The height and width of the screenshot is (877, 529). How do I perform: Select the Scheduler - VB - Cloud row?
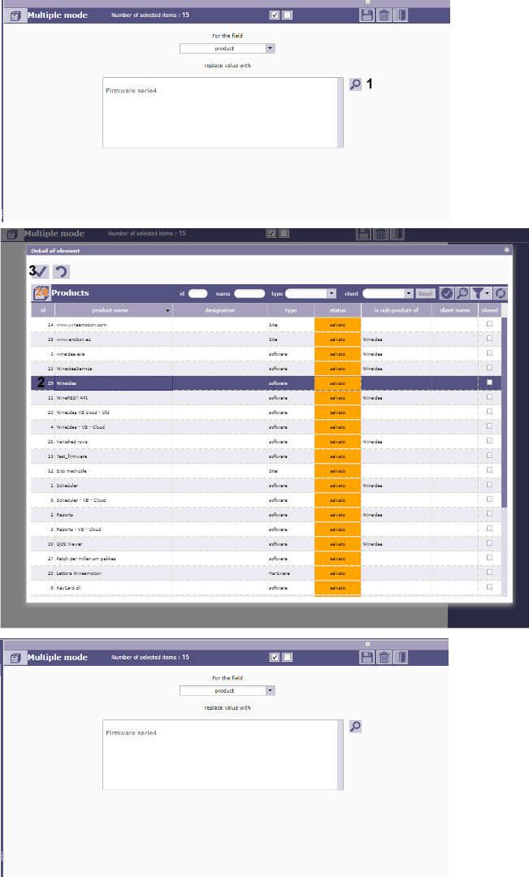pos(266,500)
